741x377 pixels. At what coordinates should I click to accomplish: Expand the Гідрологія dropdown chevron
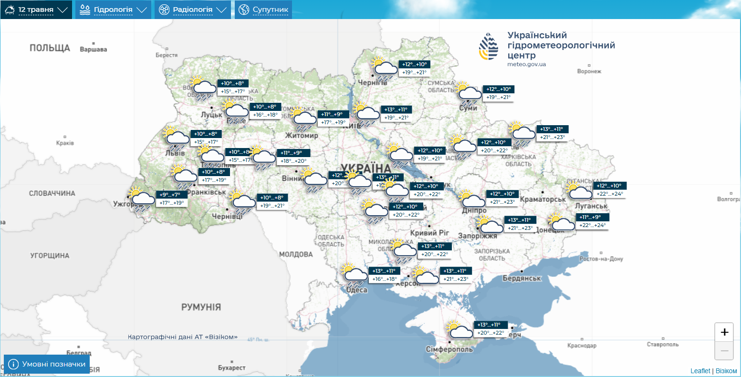coord(142,10)
